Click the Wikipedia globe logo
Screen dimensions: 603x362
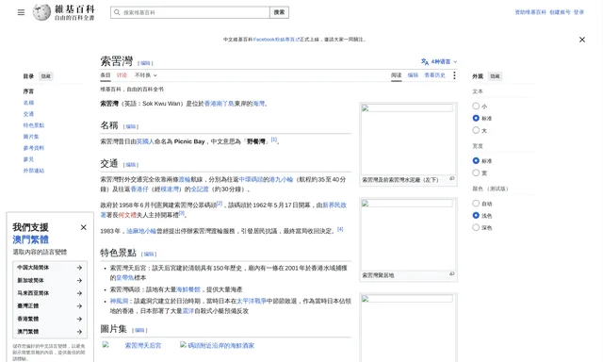tap(41, 12)
